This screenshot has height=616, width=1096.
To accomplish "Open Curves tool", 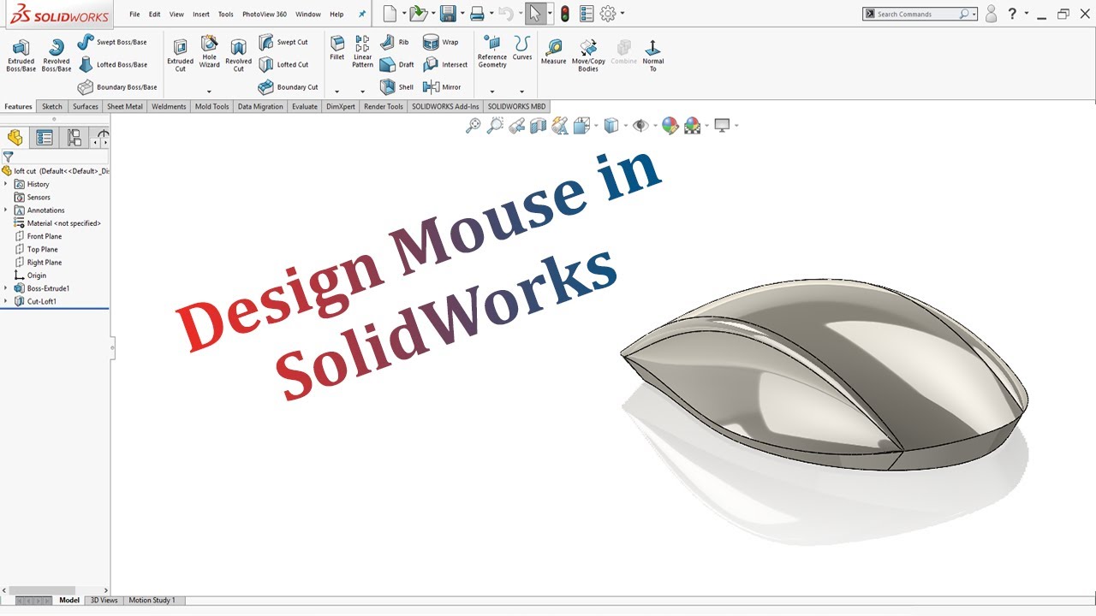I will (x=522, y=49).
